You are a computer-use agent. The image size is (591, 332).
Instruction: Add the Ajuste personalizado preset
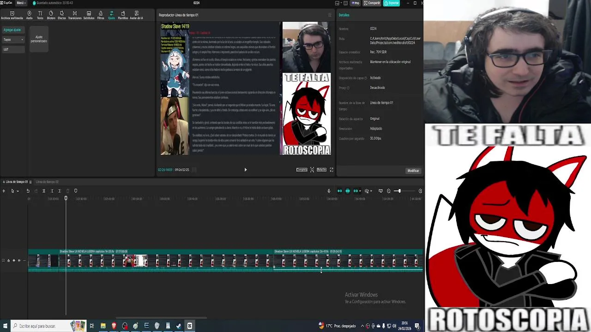pyautogui.click(x=39, y=39)
